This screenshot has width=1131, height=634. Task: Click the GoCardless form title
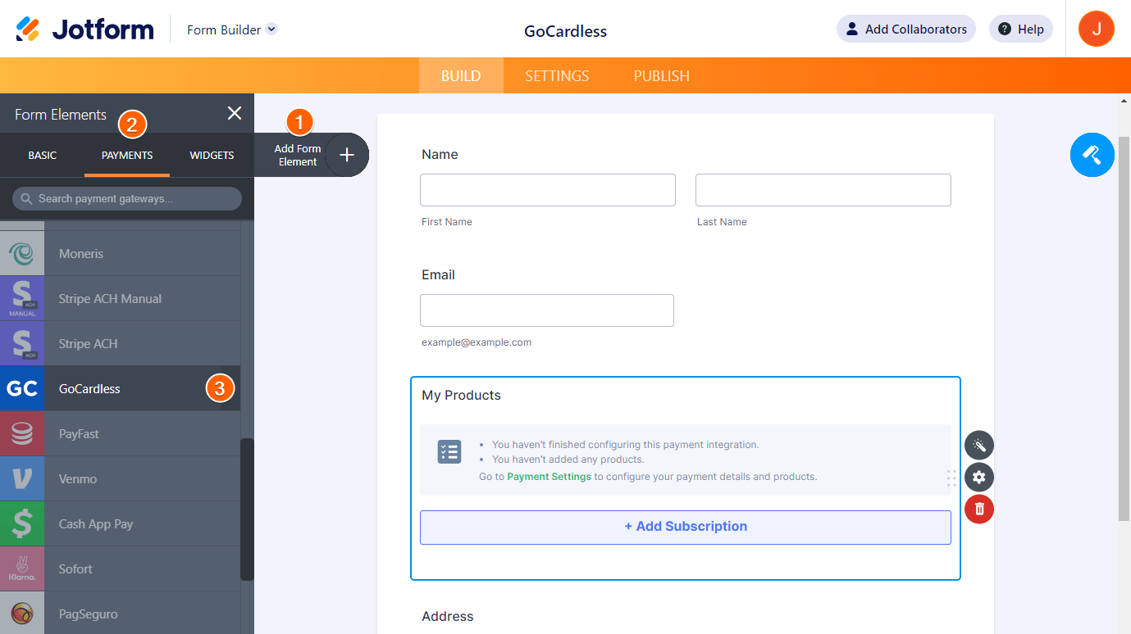coord(565,31)
